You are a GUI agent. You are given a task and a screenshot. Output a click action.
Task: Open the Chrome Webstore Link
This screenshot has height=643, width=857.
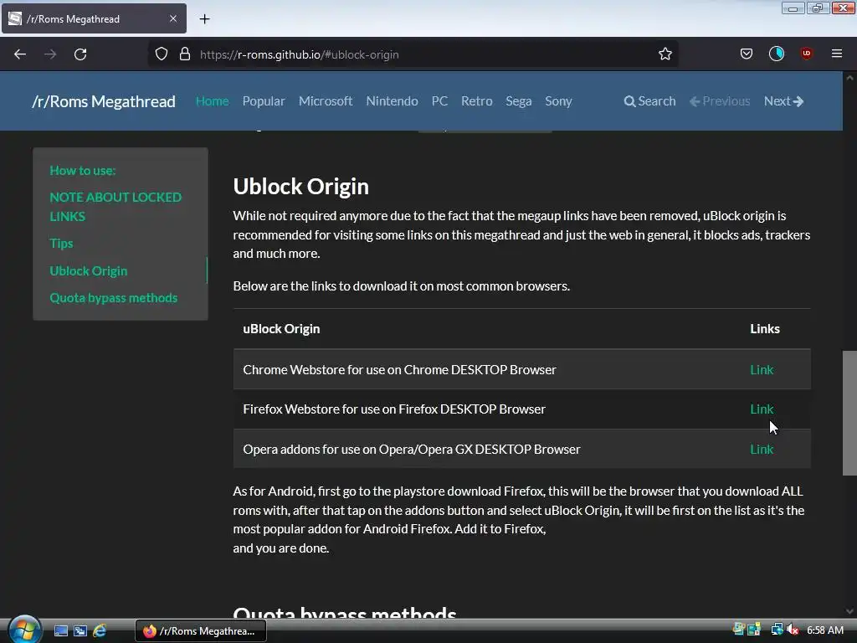pos(762,369)
